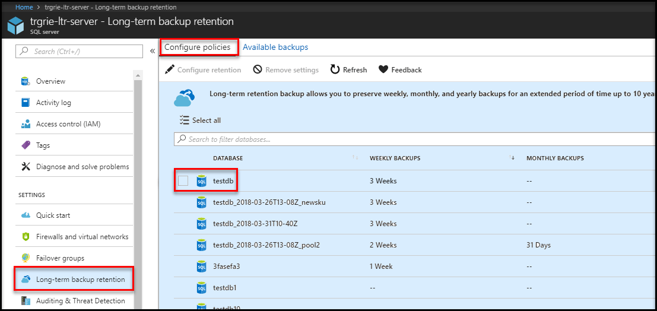
Task: Click the sidebar scrollbar up arrow
Action: point(138,75)
